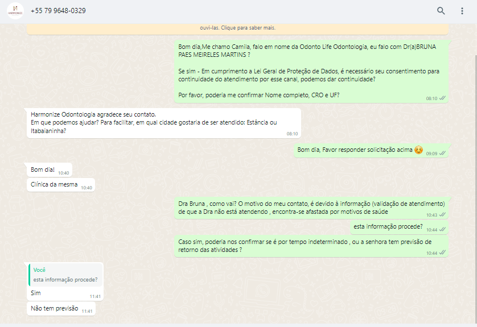Image resolution: width=477 pixels, height=327 pixels.
Task: Open the three-dot chat menu
Action: (x=462, y=11)
